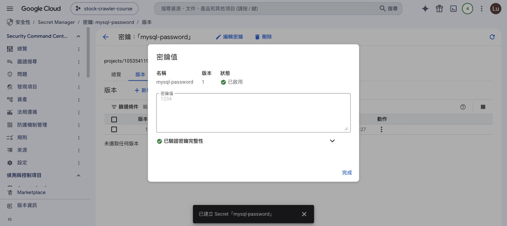The width and height of the screenshot is (507, 226).
Task: Click the search magnifier button
Action: (388, 9)
